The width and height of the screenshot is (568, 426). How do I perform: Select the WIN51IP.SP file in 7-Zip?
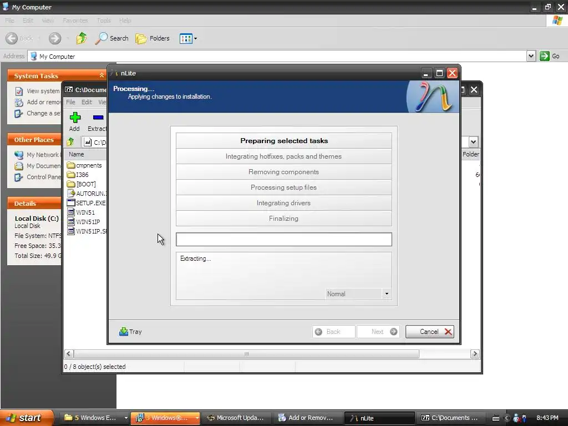87,231
